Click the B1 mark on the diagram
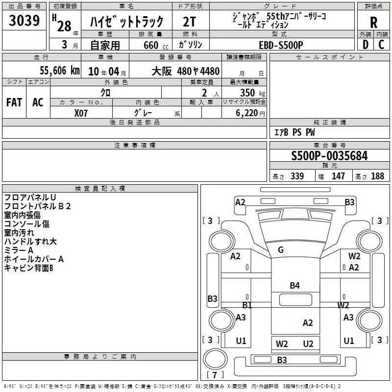 click(247, 305)
